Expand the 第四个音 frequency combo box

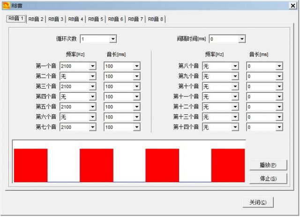tap(93, 97)
